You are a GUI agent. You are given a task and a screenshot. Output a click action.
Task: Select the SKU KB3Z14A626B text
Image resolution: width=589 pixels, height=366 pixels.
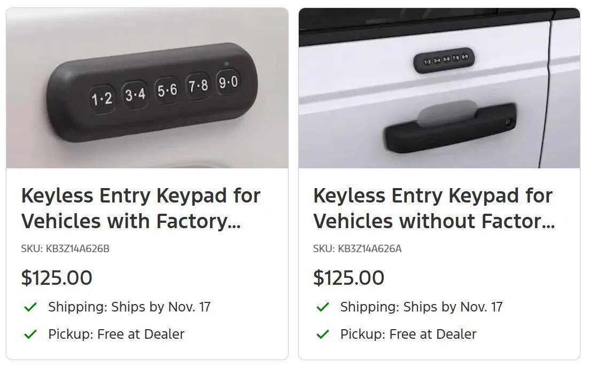click(x=65, y=248)
